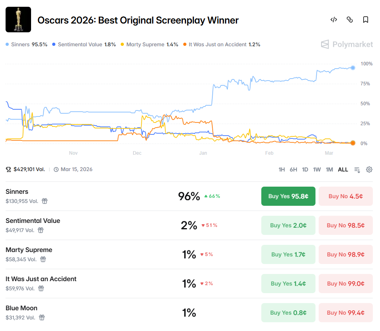
Task: Select the 1H time range
Action: click(282, 169)
